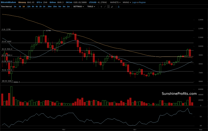
Task: Click the Login link
Action: [134, 3]
